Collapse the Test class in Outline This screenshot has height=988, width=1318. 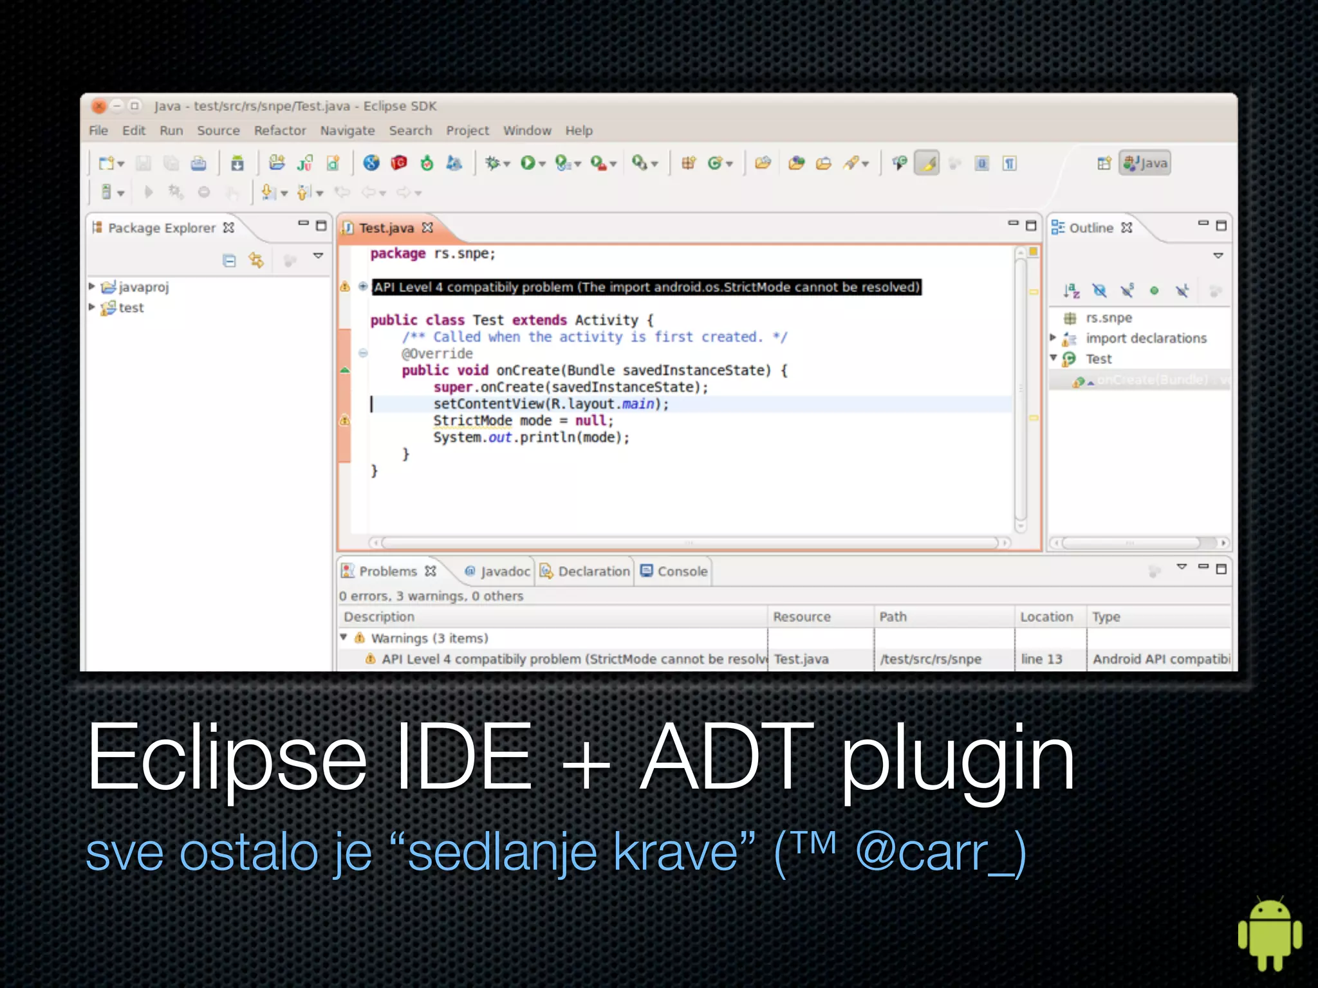click(1053, 358)
